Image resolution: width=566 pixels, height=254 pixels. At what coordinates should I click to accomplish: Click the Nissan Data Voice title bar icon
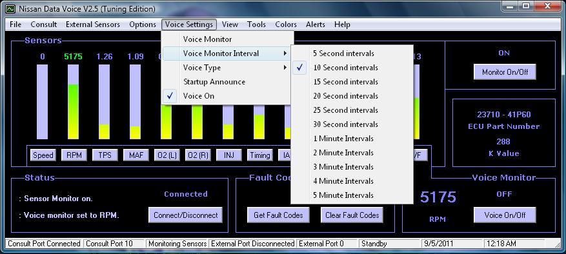point(10,8)
